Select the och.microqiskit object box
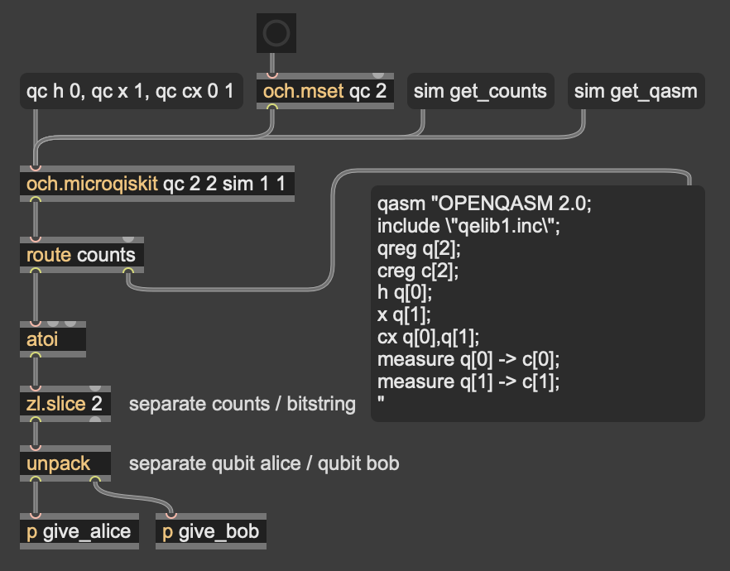This screenshot has width=730, height=571. [x=157, y=184]
